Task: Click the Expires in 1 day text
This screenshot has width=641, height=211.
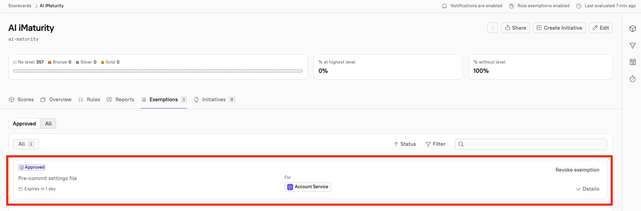Action: 40,189
